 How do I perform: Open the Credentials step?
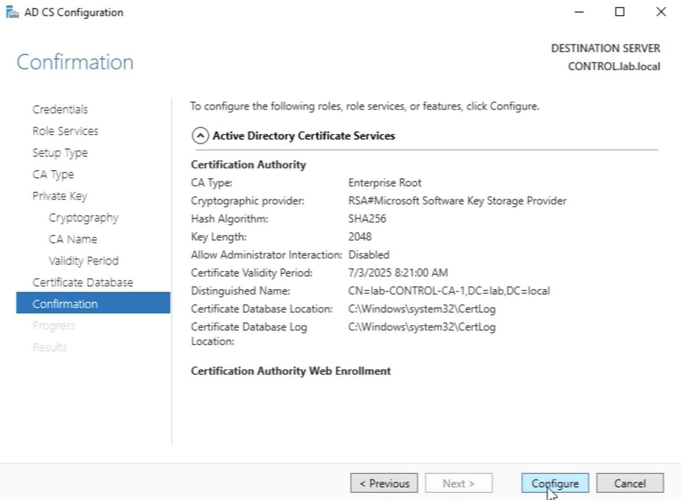click(60, 109)
